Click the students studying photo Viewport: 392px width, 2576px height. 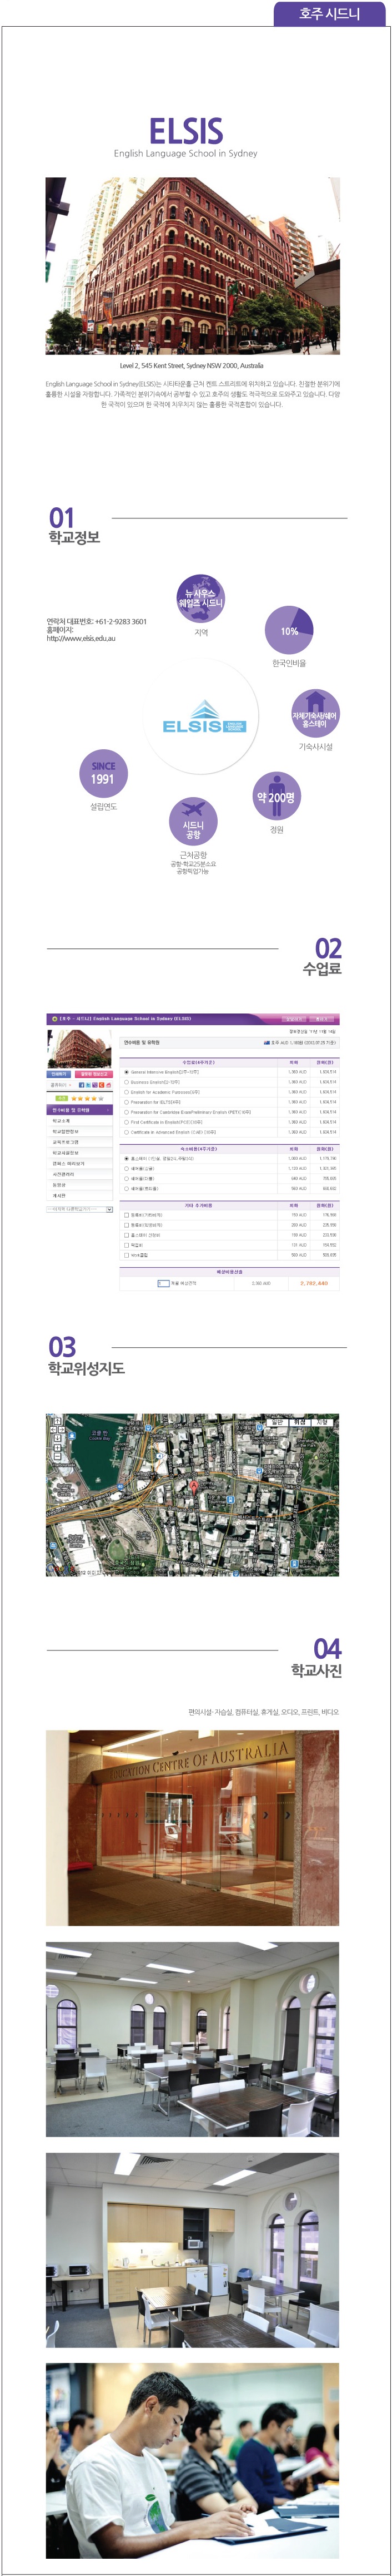pos(193,2461)
